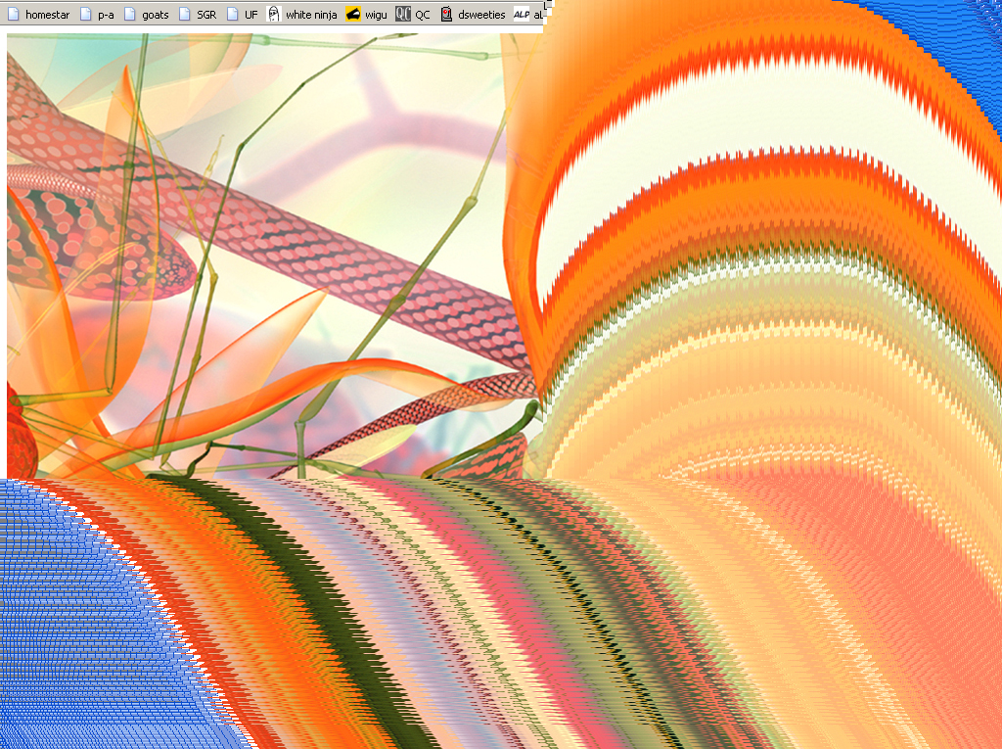Click the yellow wigu favicon
This screenshot has width=1002, height=749.
(x=353, y=15)
